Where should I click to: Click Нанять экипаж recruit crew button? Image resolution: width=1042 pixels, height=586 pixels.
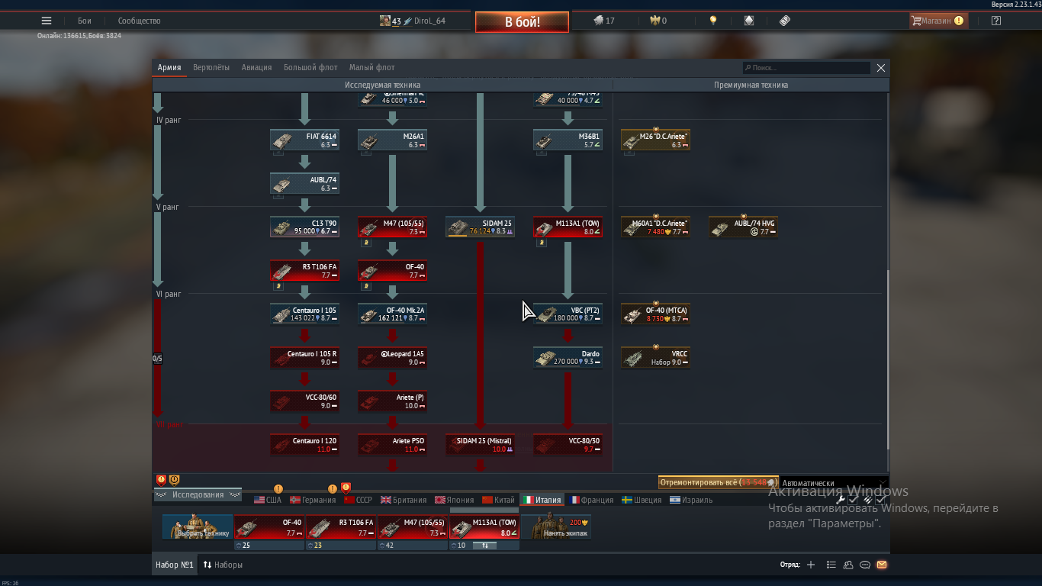[x=556, y=527]
